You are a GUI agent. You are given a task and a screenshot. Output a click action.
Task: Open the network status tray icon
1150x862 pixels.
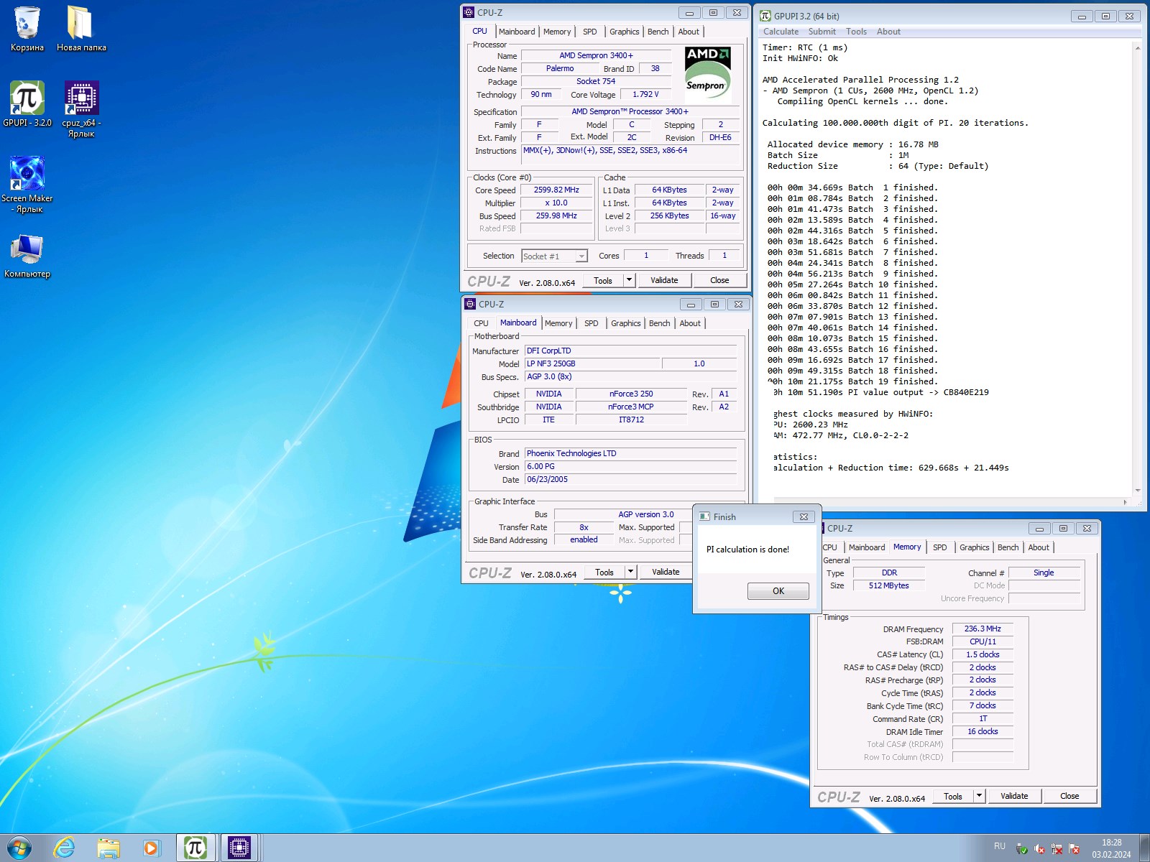click(x=1057, y=849)
